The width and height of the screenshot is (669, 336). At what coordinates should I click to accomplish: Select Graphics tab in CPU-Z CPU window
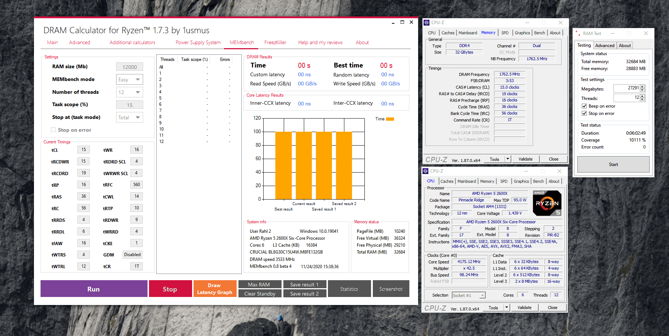[x=521, y=181]
